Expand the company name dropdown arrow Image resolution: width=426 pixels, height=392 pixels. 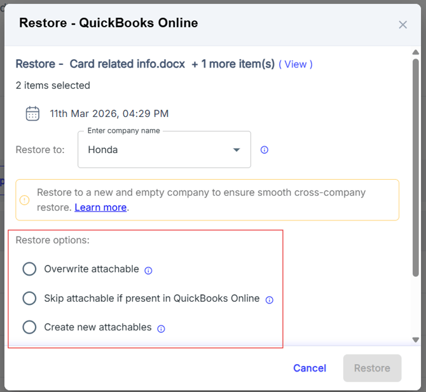[x=237, y=150]
